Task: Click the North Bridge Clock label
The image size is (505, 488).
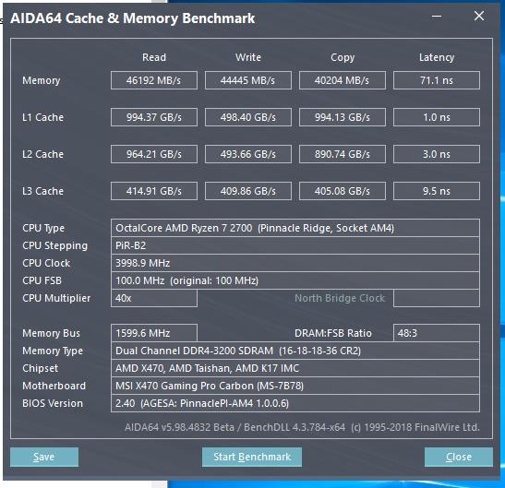Action: pyautogui.click(x=340, y=298)
